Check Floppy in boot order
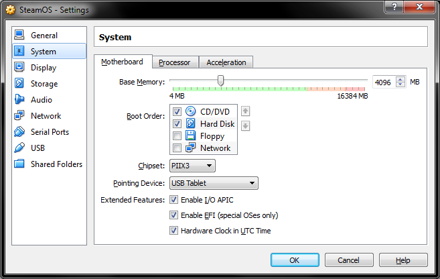 tap(177, 135)
